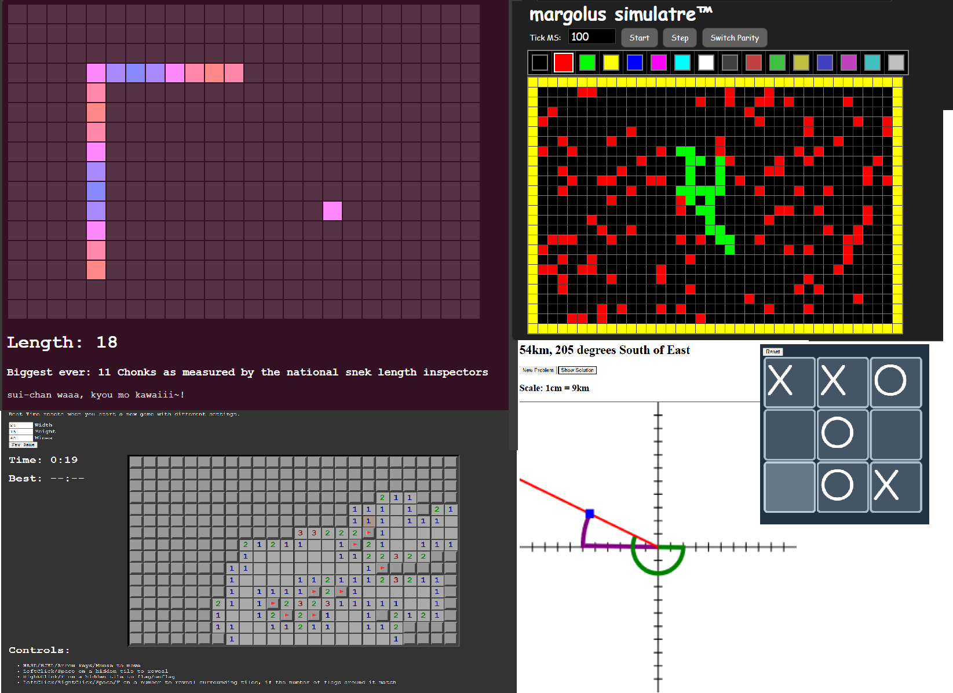Select the bright red color swatch
Image resolution: width=953 pixels, height=693 pixels.
pos(563,63)
